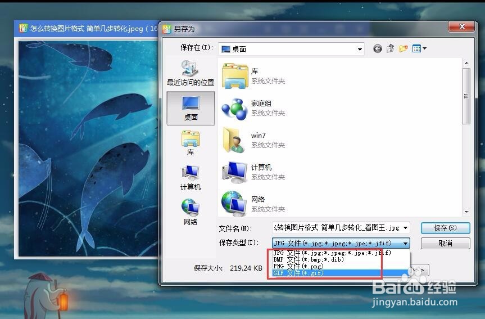The width and height of the screenshot is (485, 319).
Task: Click the 另存为 dialog title icon
Action: point(167,29)
